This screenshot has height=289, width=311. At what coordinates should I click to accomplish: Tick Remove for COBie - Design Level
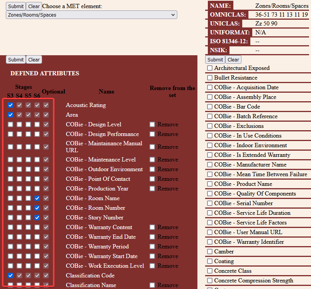click(x=153, y=124)
